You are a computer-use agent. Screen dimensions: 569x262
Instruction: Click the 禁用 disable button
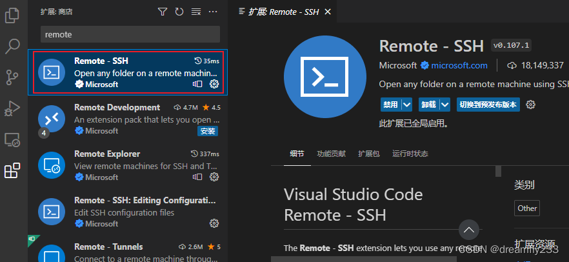[x=391, y=105]
